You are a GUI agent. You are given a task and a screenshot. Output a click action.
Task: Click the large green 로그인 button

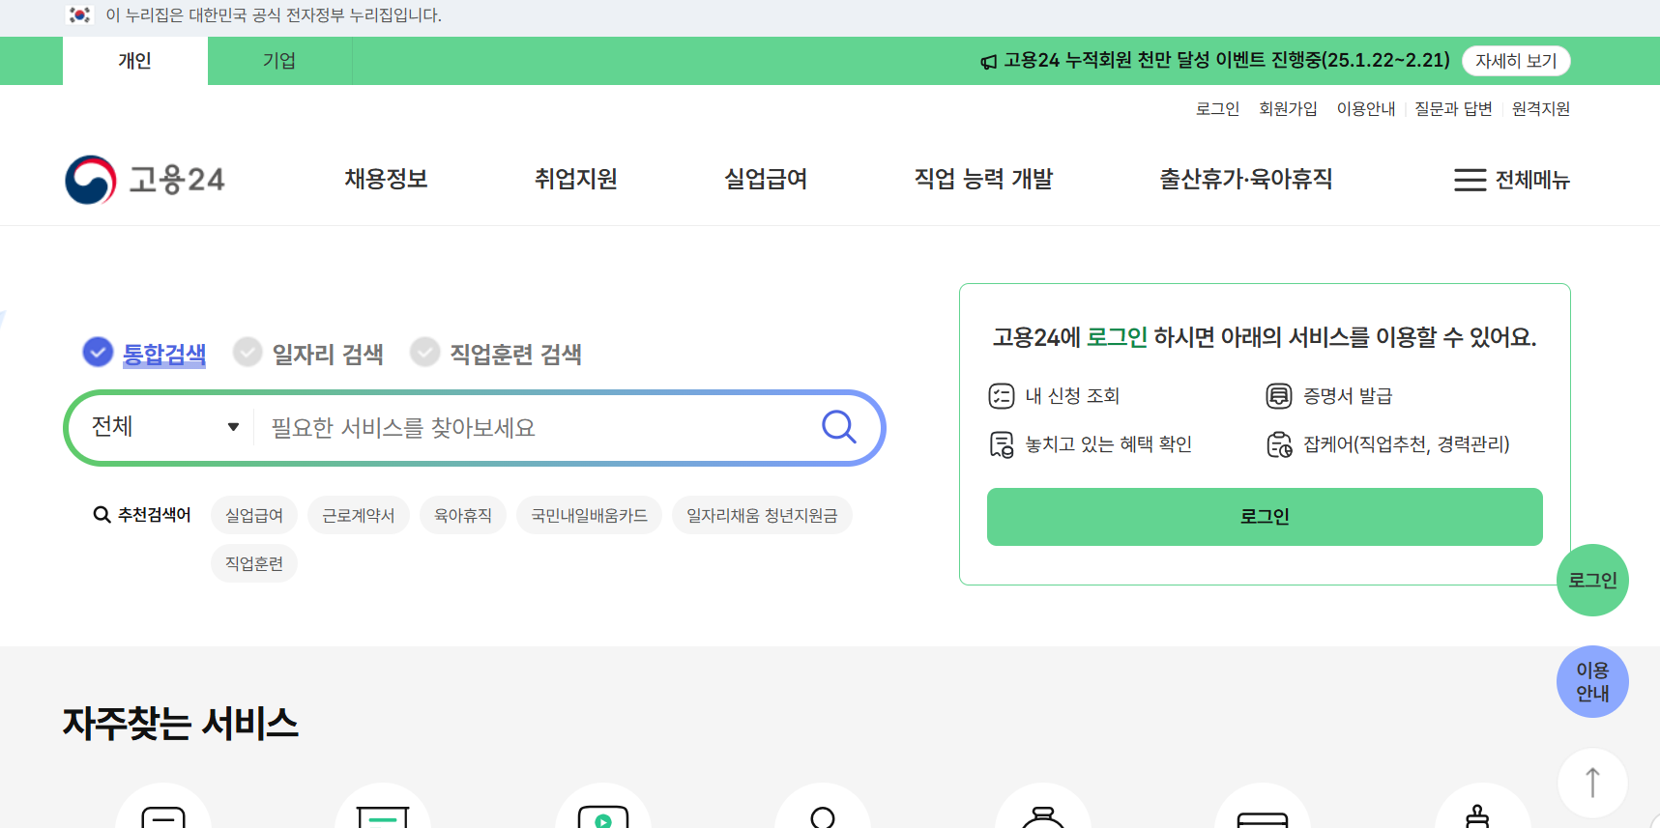(x=1265, y=517)
